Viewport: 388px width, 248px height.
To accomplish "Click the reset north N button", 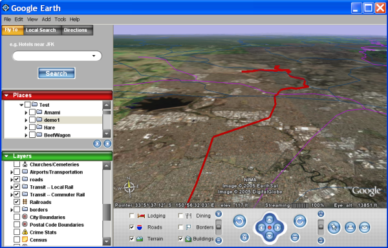I will (244, 237).
